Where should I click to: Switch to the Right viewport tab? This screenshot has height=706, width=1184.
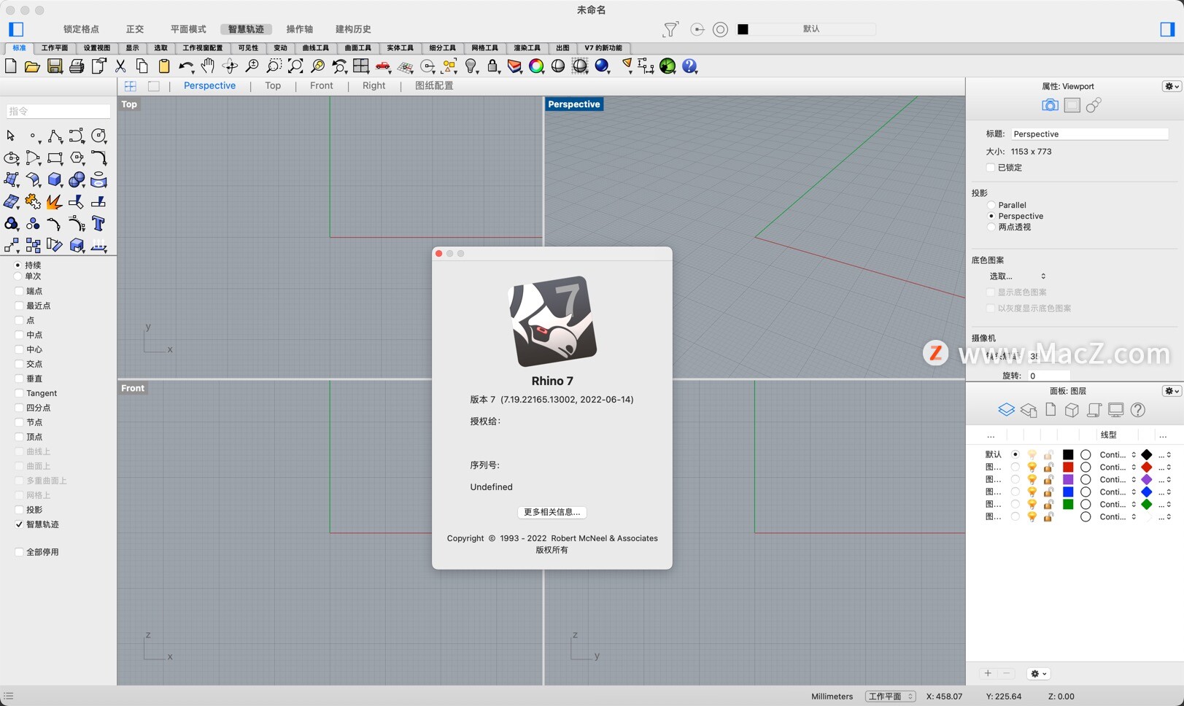click(374, 85)
